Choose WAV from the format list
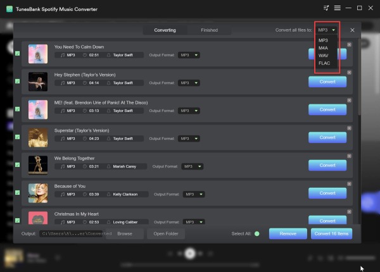 click(323, 56)
